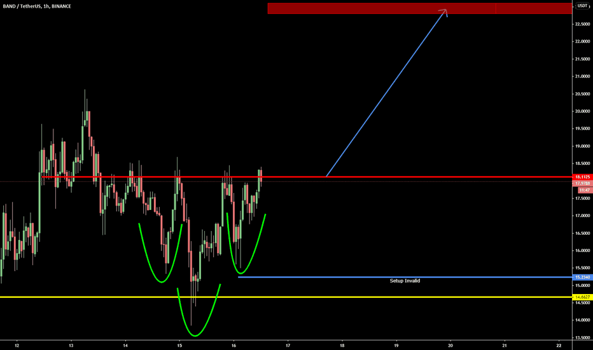593x350 pixels.
Task: Click the 17.0000 price axis label
Action: [x=582, y=216]
